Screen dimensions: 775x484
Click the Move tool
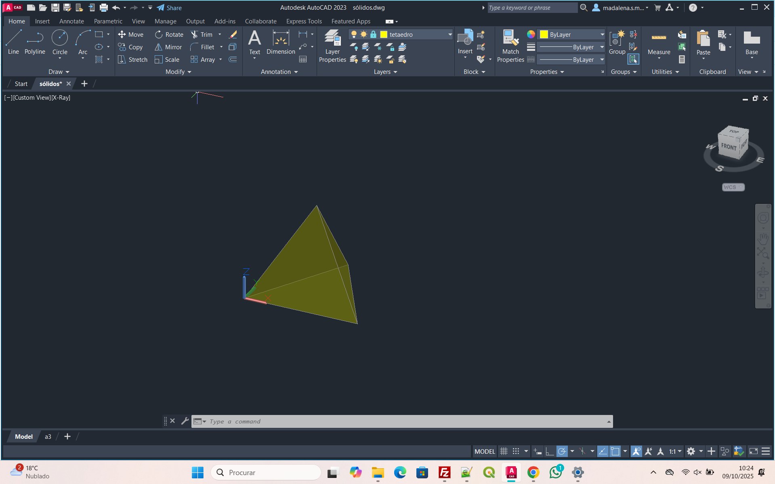[131, 35]
